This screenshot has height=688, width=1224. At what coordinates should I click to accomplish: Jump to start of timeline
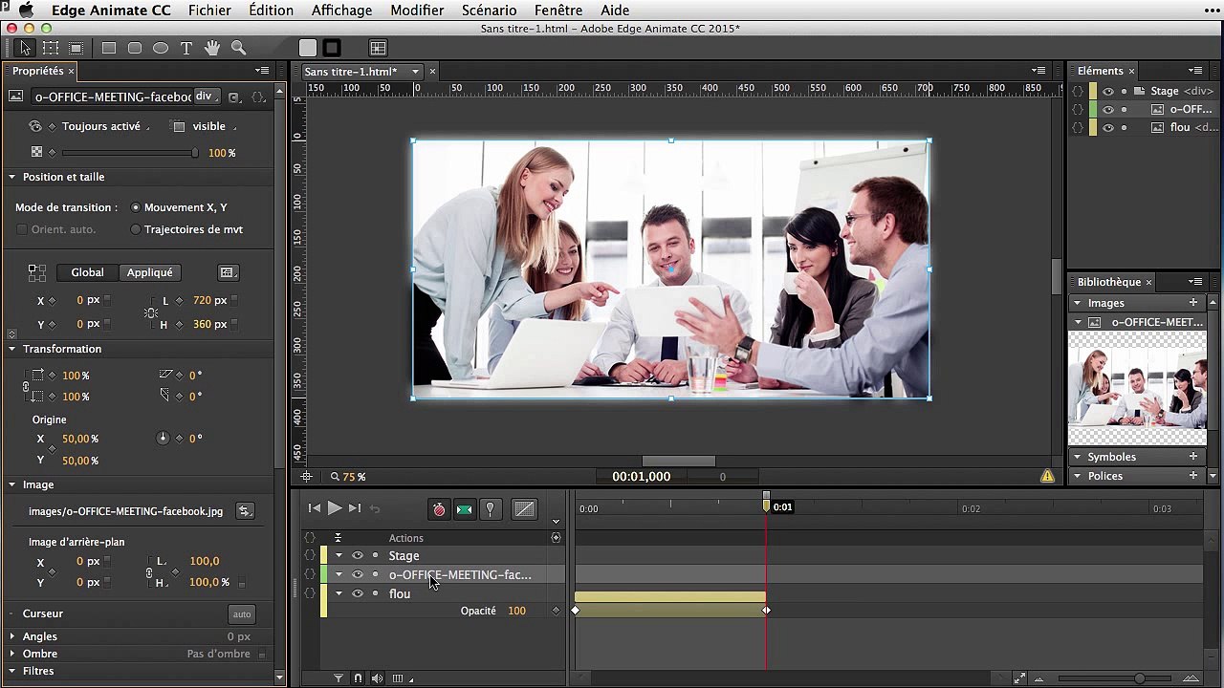click(x=314, y=508)
